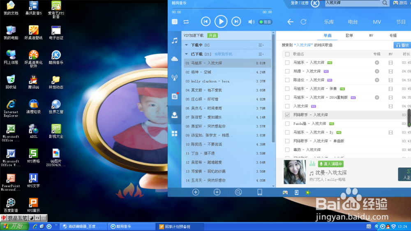
Task: Launch 酷狗音乐 desktop shortcut
Action: pos(56,57)
